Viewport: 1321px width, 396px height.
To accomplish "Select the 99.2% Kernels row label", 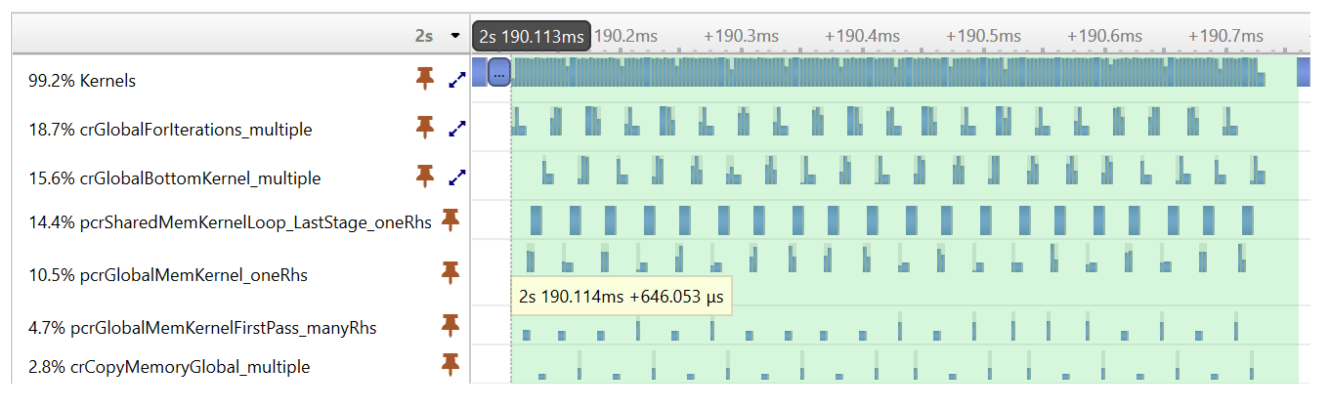I will (x=82, y=81).
